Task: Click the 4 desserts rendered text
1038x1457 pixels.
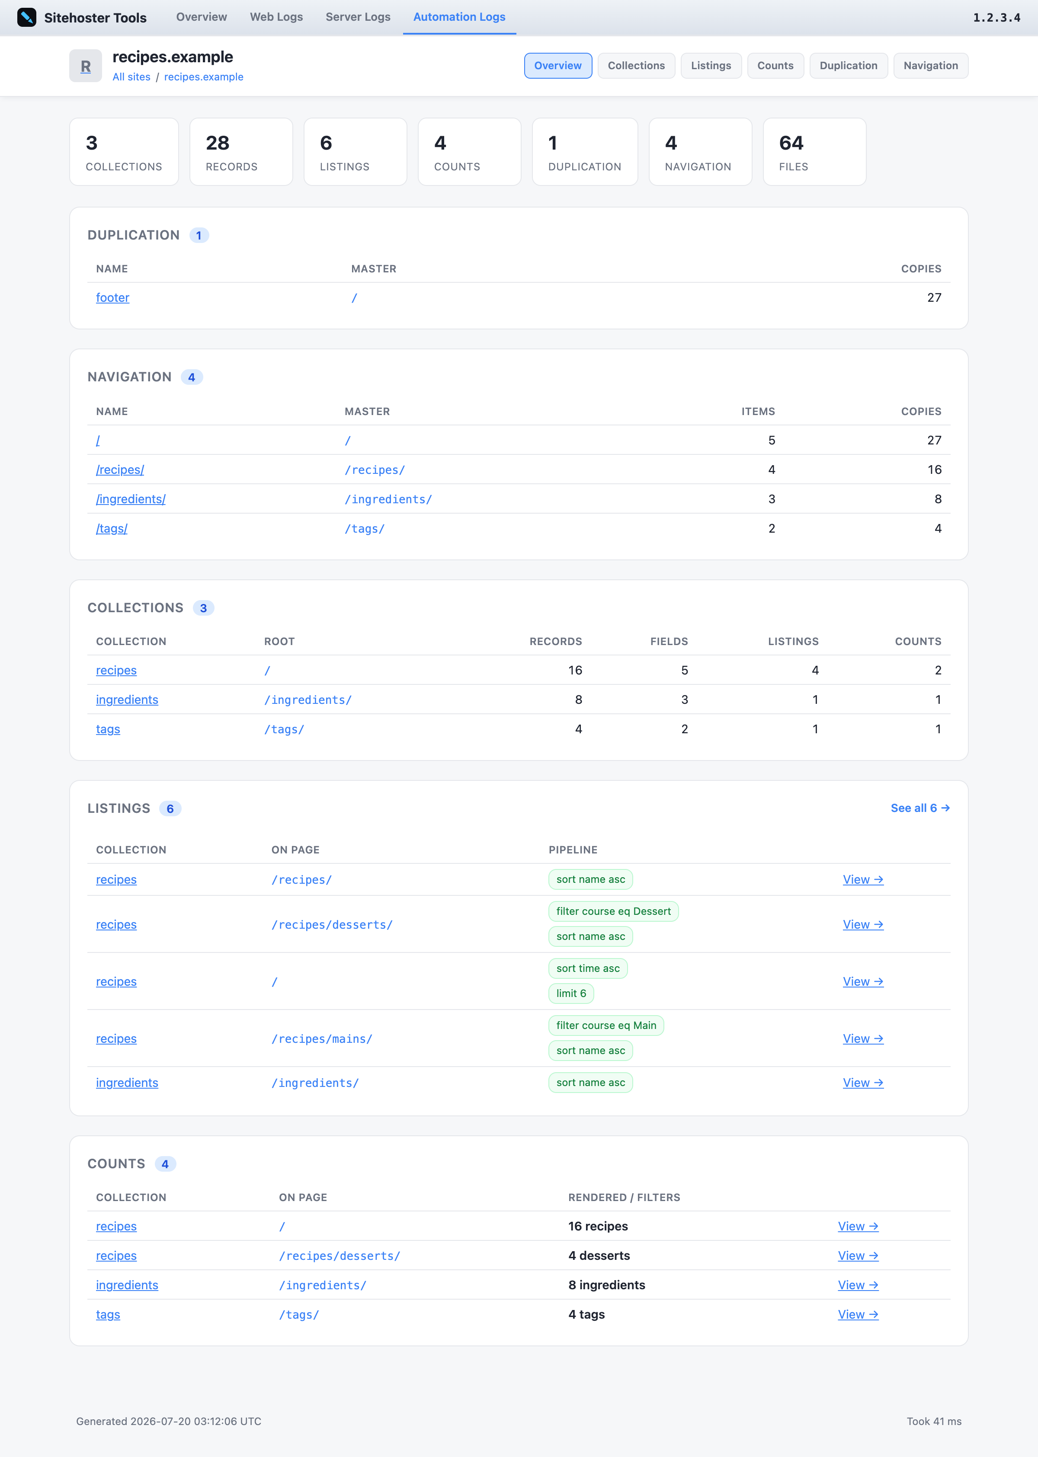Action: 599,1256
